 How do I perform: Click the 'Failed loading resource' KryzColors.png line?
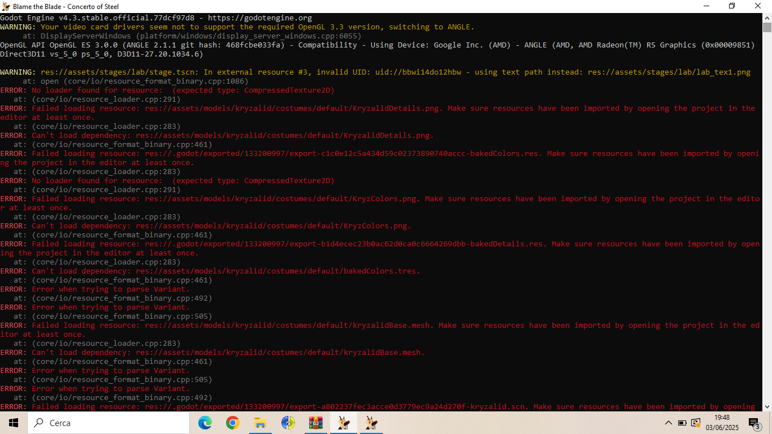click(x=380, y=203)
